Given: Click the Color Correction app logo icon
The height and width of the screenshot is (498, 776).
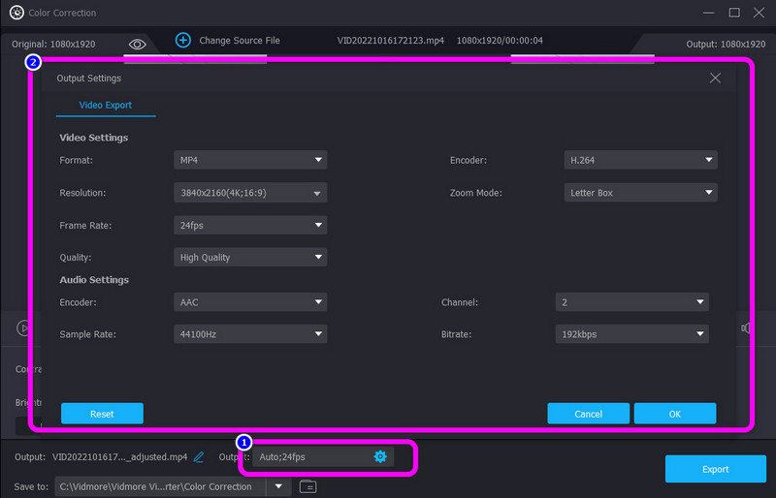Looking at the screenshot, I should point(16,13).
